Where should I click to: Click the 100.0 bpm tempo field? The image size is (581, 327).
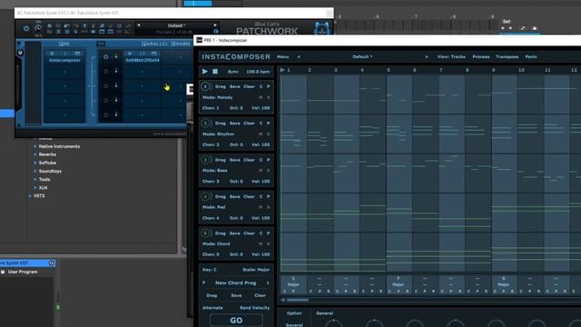click(258, 72)
